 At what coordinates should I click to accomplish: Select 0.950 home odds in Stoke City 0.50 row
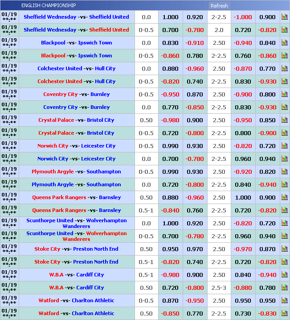click(170, 249)
